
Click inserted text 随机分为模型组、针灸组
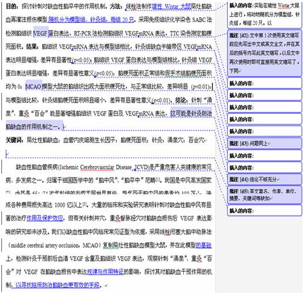(77, 20)
